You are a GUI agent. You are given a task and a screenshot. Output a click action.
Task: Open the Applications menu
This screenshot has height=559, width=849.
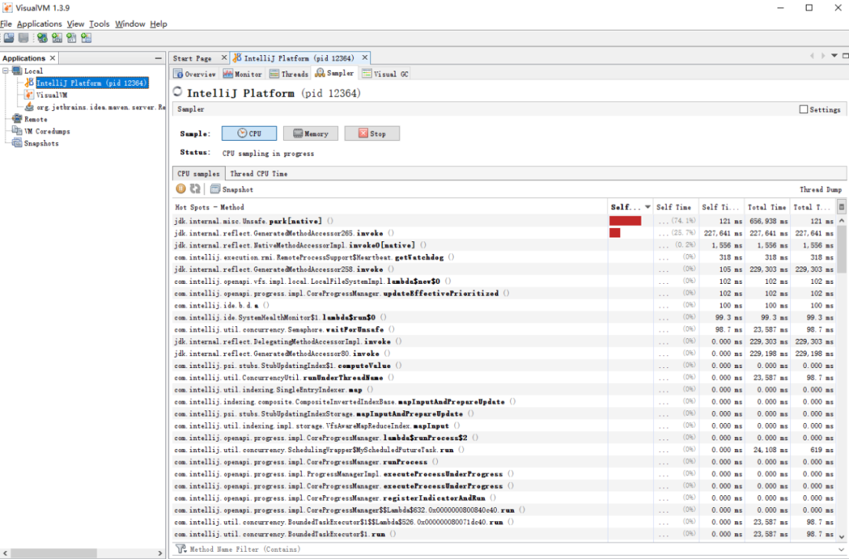[x=39, y=24]
